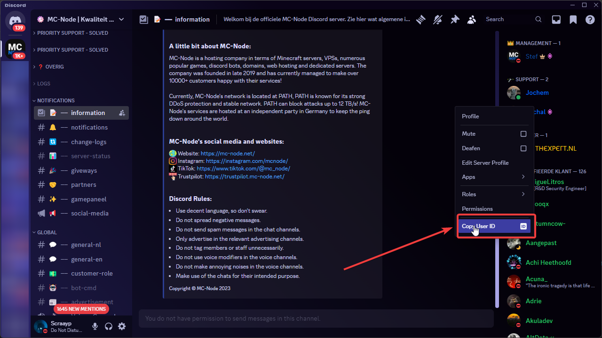
Task: Open the server-status channel
Action: (x=81, y=156)
